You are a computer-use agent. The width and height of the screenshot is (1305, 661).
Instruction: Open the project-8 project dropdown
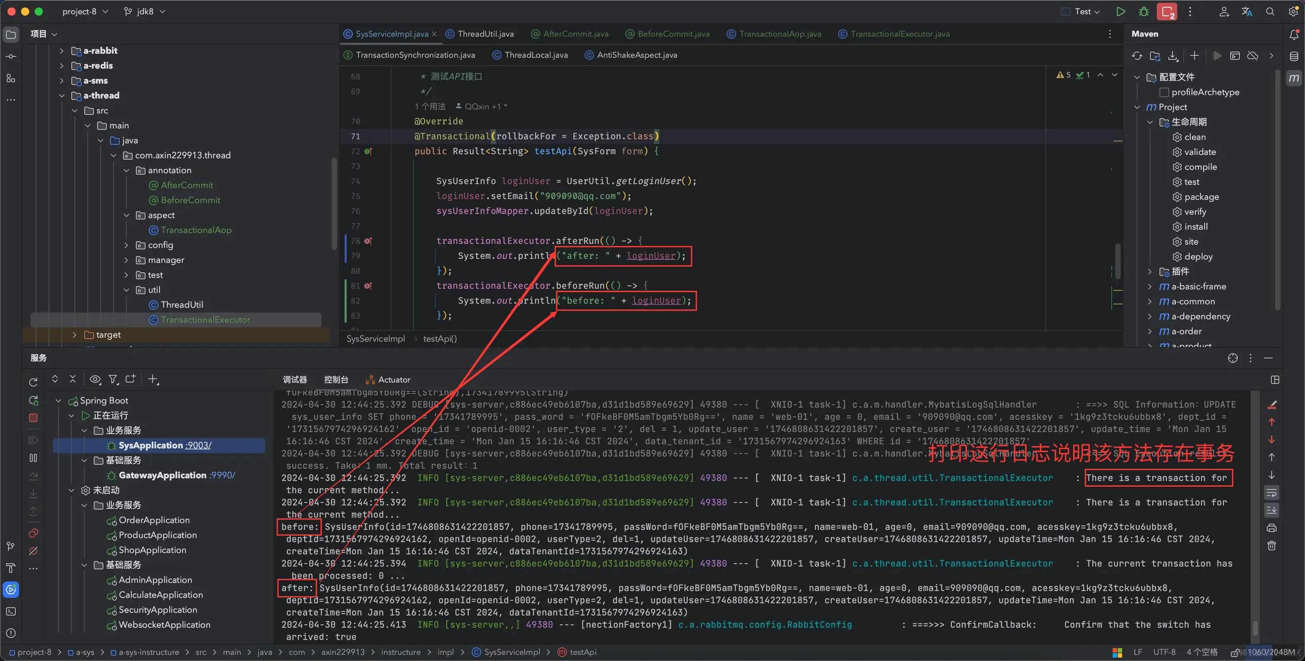pos(85,11)
